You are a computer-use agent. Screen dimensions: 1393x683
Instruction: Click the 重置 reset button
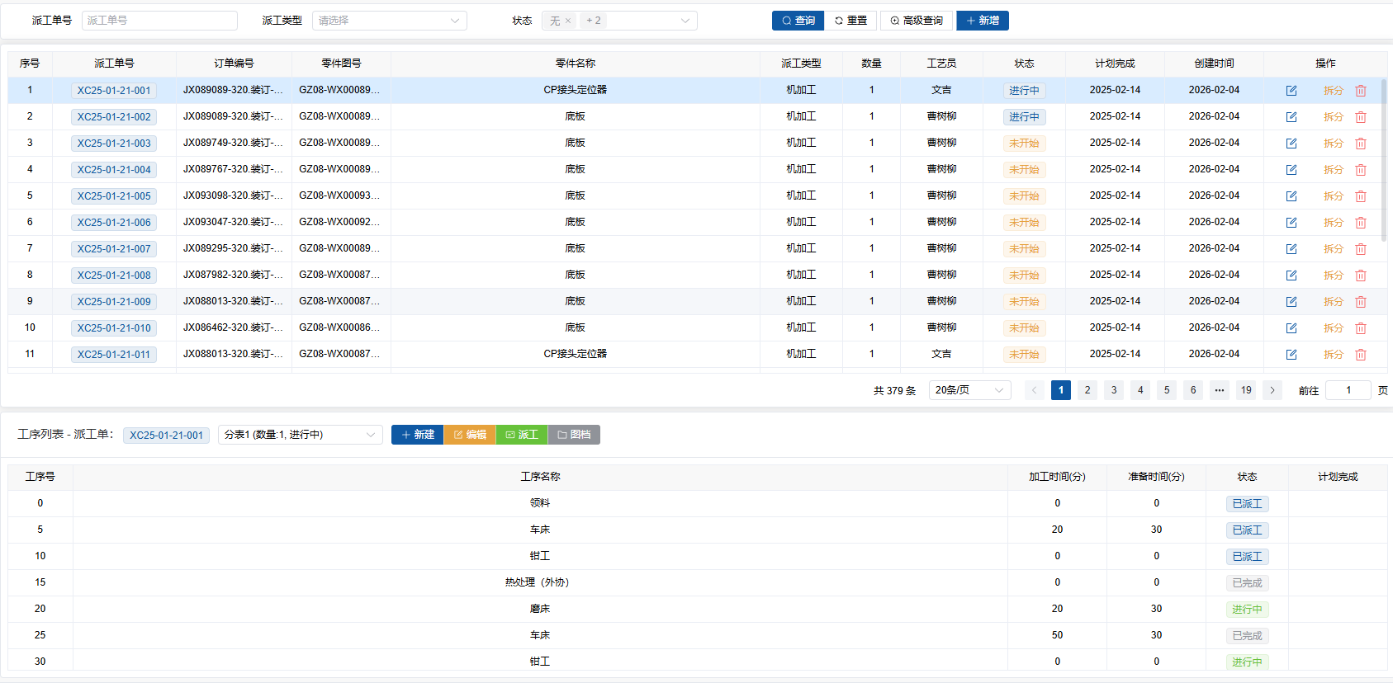[850, 21]
